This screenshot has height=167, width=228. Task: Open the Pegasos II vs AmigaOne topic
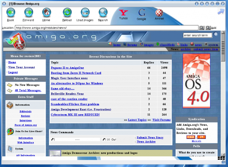click(67, 68)
